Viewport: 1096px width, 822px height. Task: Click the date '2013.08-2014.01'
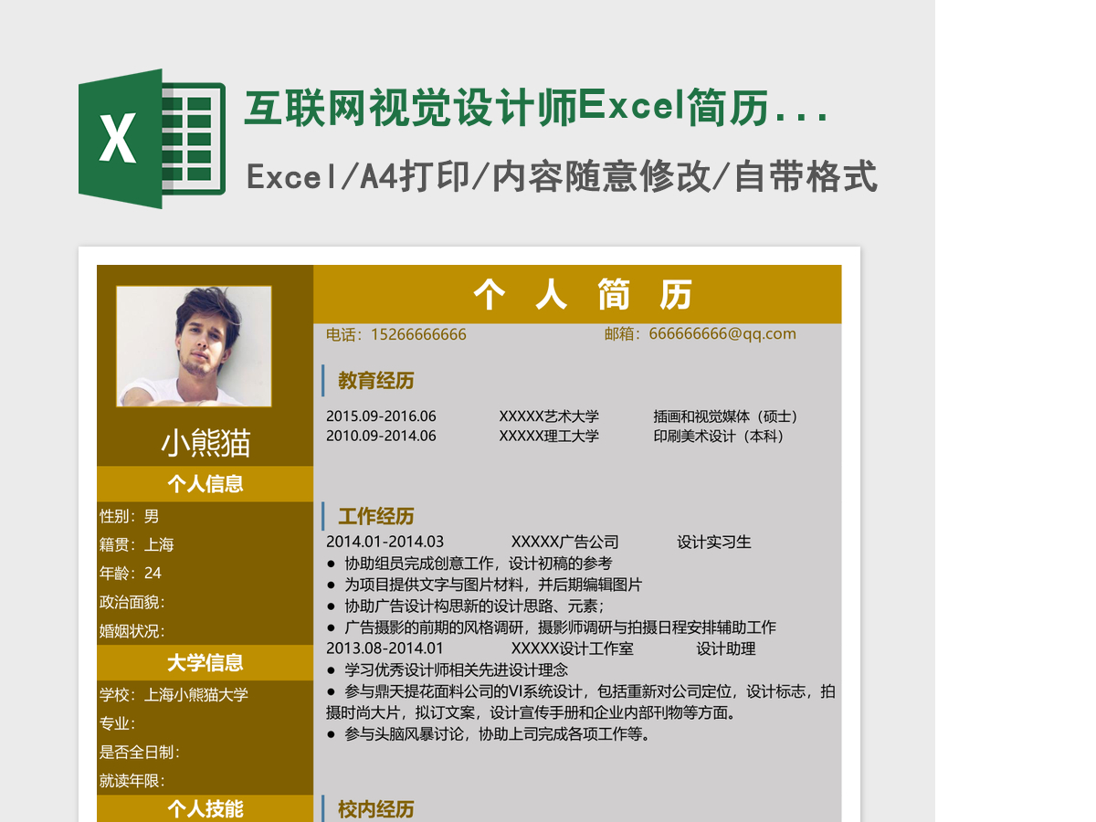(385, 648)
